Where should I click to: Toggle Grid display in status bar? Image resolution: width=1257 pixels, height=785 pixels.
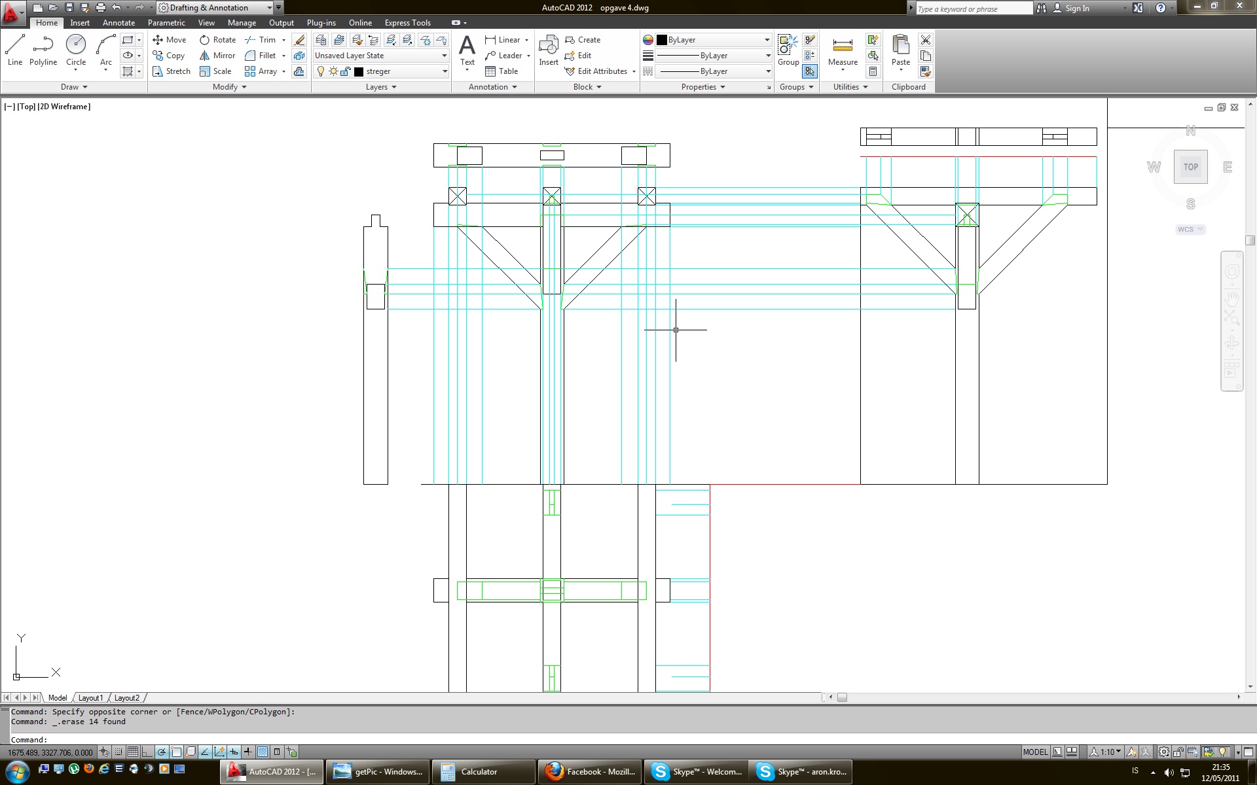click(133, 752)
